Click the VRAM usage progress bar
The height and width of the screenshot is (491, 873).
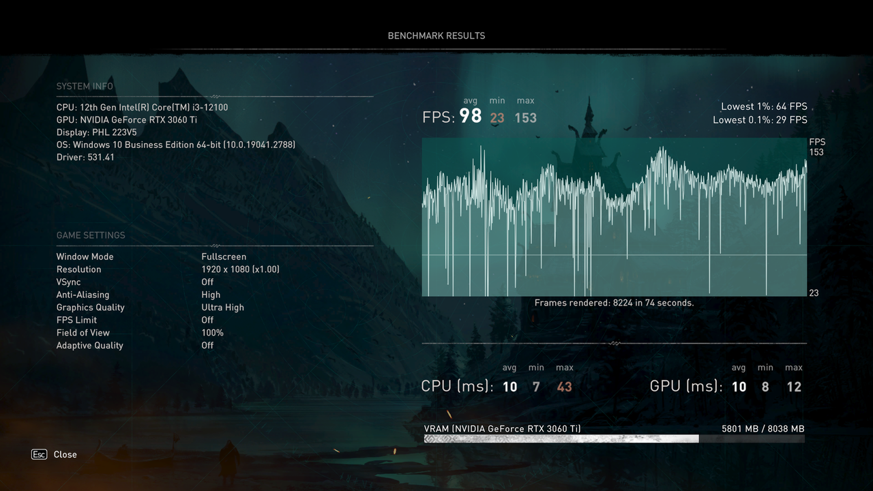pos(614,438)
